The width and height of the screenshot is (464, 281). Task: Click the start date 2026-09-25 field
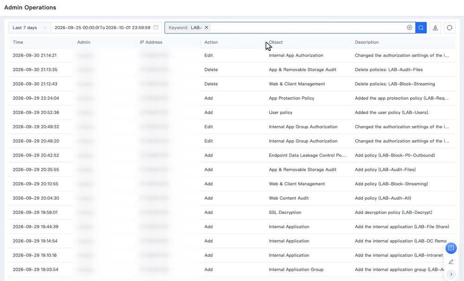(x=77, y=27)
